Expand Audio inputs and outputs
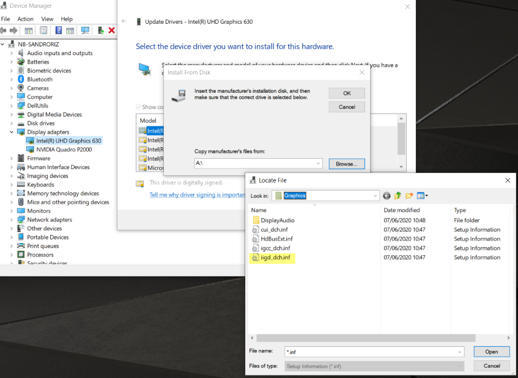Screen dimensions: 518x378 12,53
